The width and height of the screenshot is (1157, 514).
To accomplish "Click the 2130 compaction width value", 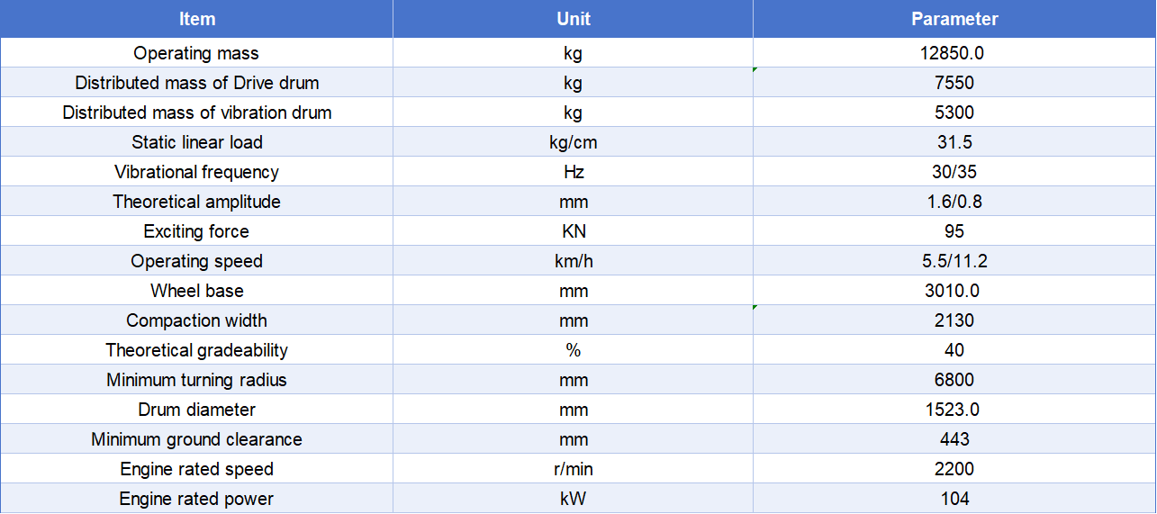I will (954, 320).
